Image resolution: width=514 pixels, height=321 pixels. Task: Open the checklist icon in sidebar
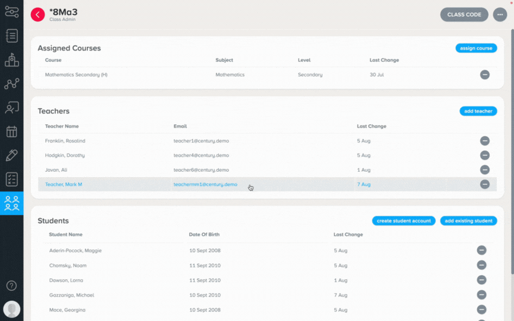(12, 179)
